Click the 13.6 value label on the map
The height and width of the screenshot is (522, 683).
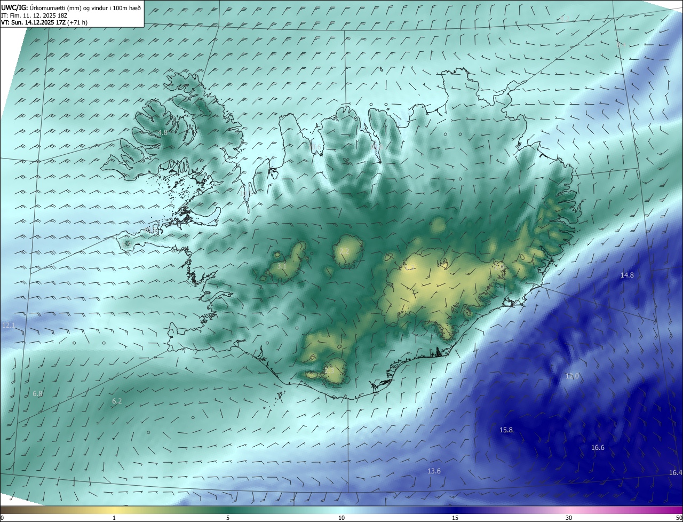434,471
